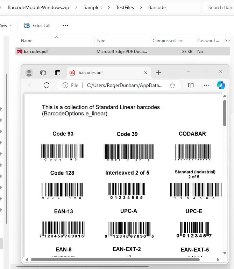The image size is (234, 269).
Task: Close the barcodes.pdf browser tab
Action: [x=146, y=73]
